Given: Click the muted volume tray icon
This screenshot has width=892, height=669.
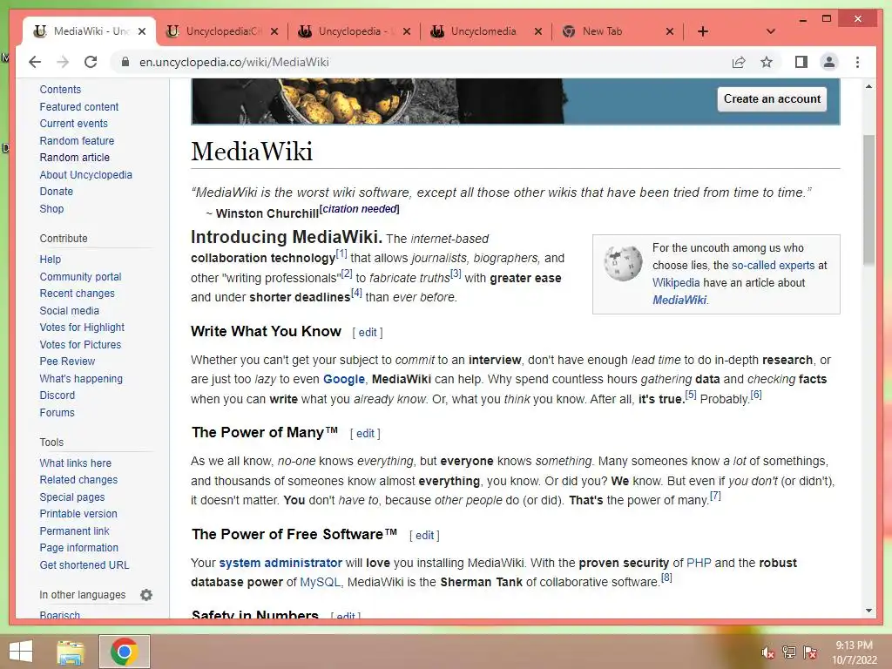Looking at the screenshot, I should point(767,652).
